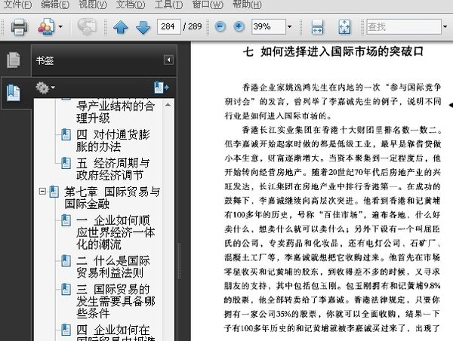Click bookmark icon beside 五 经济周期与政府经济调节
This screenshot has width=453, height=341.
[x=66, y=163]
